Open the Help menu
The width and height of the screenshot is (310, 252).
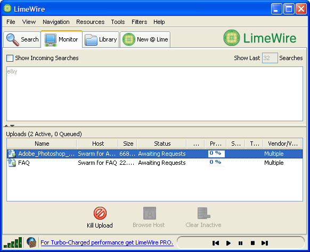point(159,22)
